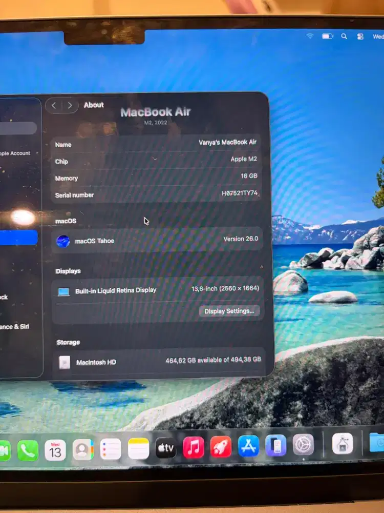Image resolution: width=384 pixels, height=513 pixels.
Task: Click the Macintosh HD drive icon
Action: (x=65, y=363)
